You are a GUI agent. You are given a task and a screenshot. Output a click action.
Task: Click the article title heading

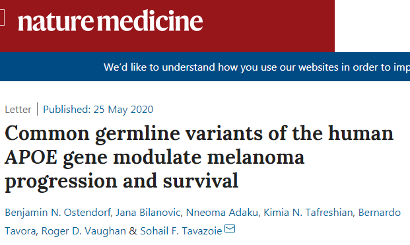[x=199, y=157]
